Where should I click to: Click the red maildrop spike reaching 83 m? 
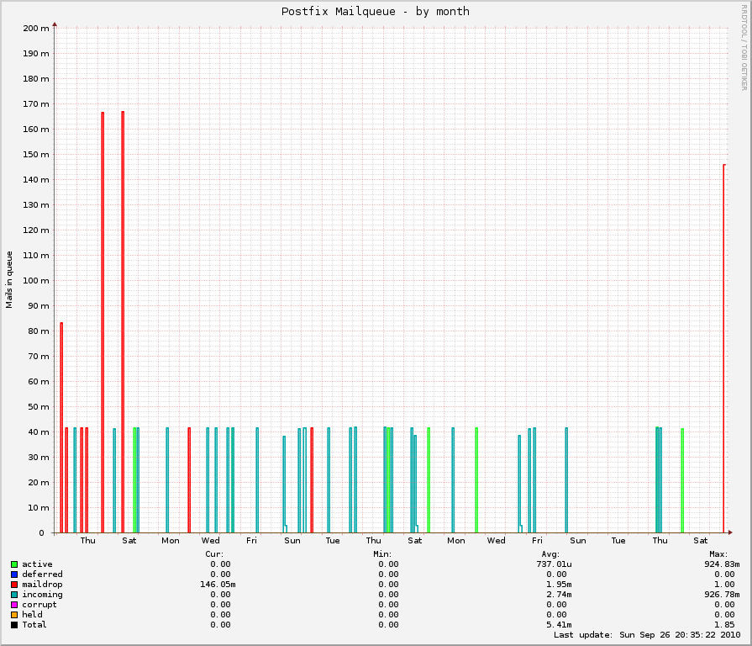coord(61,427)
